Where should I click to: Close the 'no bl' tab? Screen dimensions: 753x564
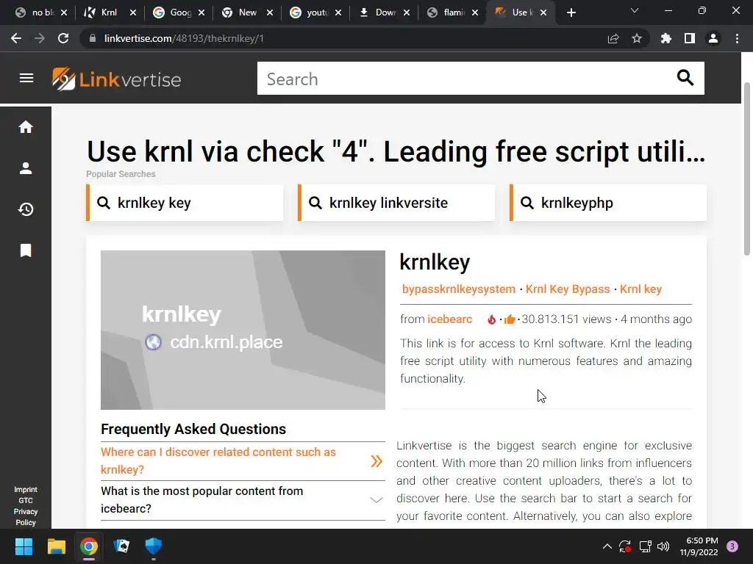(x=65, y=12)
